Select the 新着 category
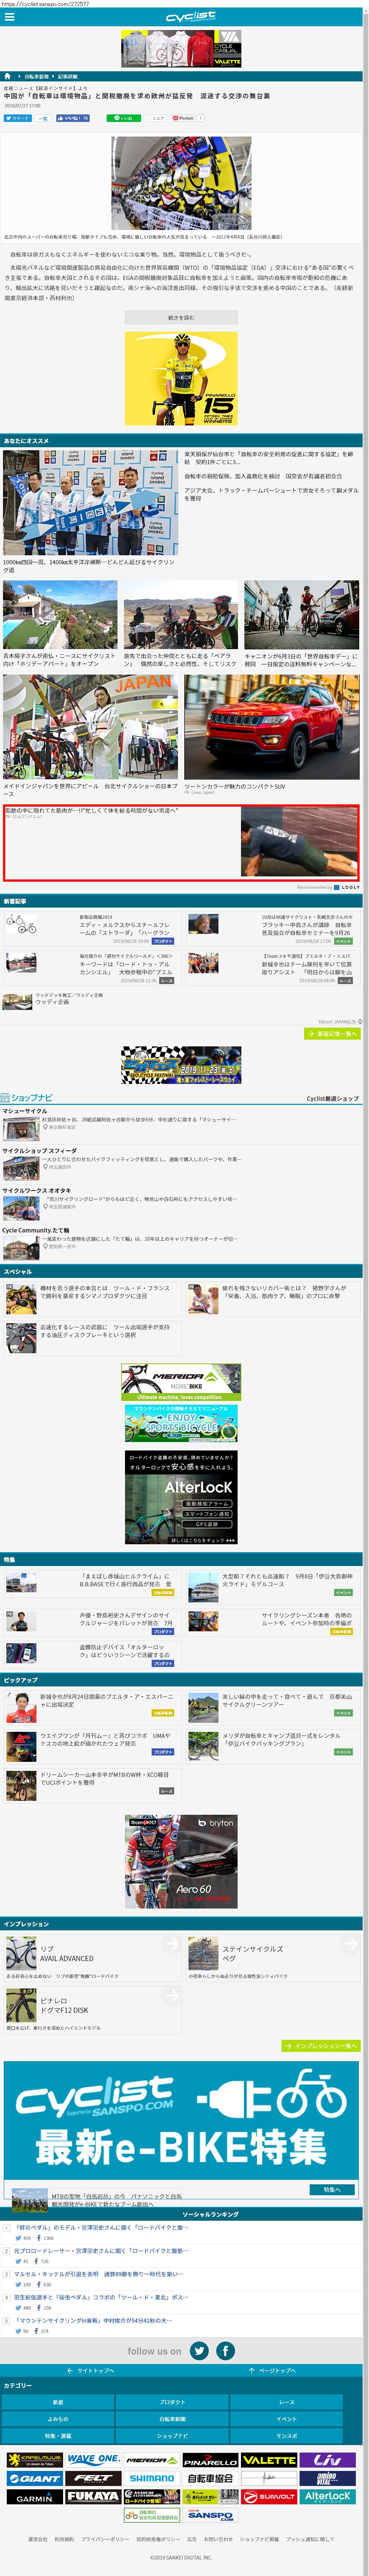 (x=58, y=2402)
